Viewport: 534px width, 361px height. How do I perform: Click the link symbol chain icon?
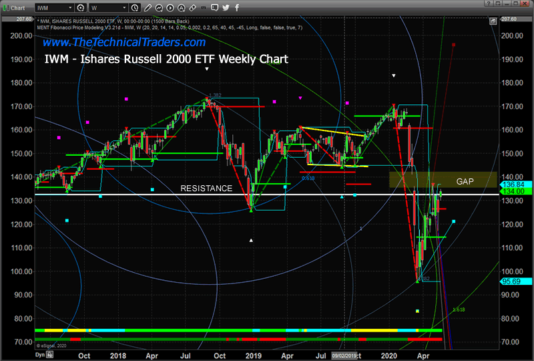coord(192,7)
